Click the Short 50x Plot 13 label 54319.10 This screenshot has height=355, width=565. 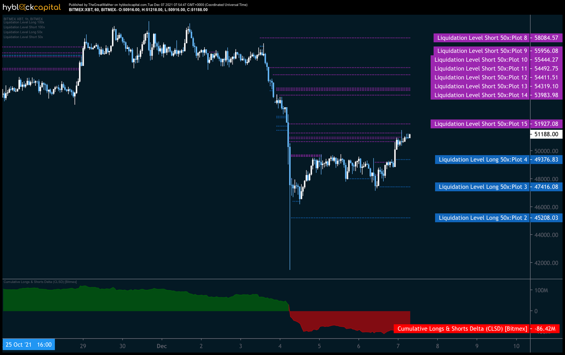pos(496,87)
